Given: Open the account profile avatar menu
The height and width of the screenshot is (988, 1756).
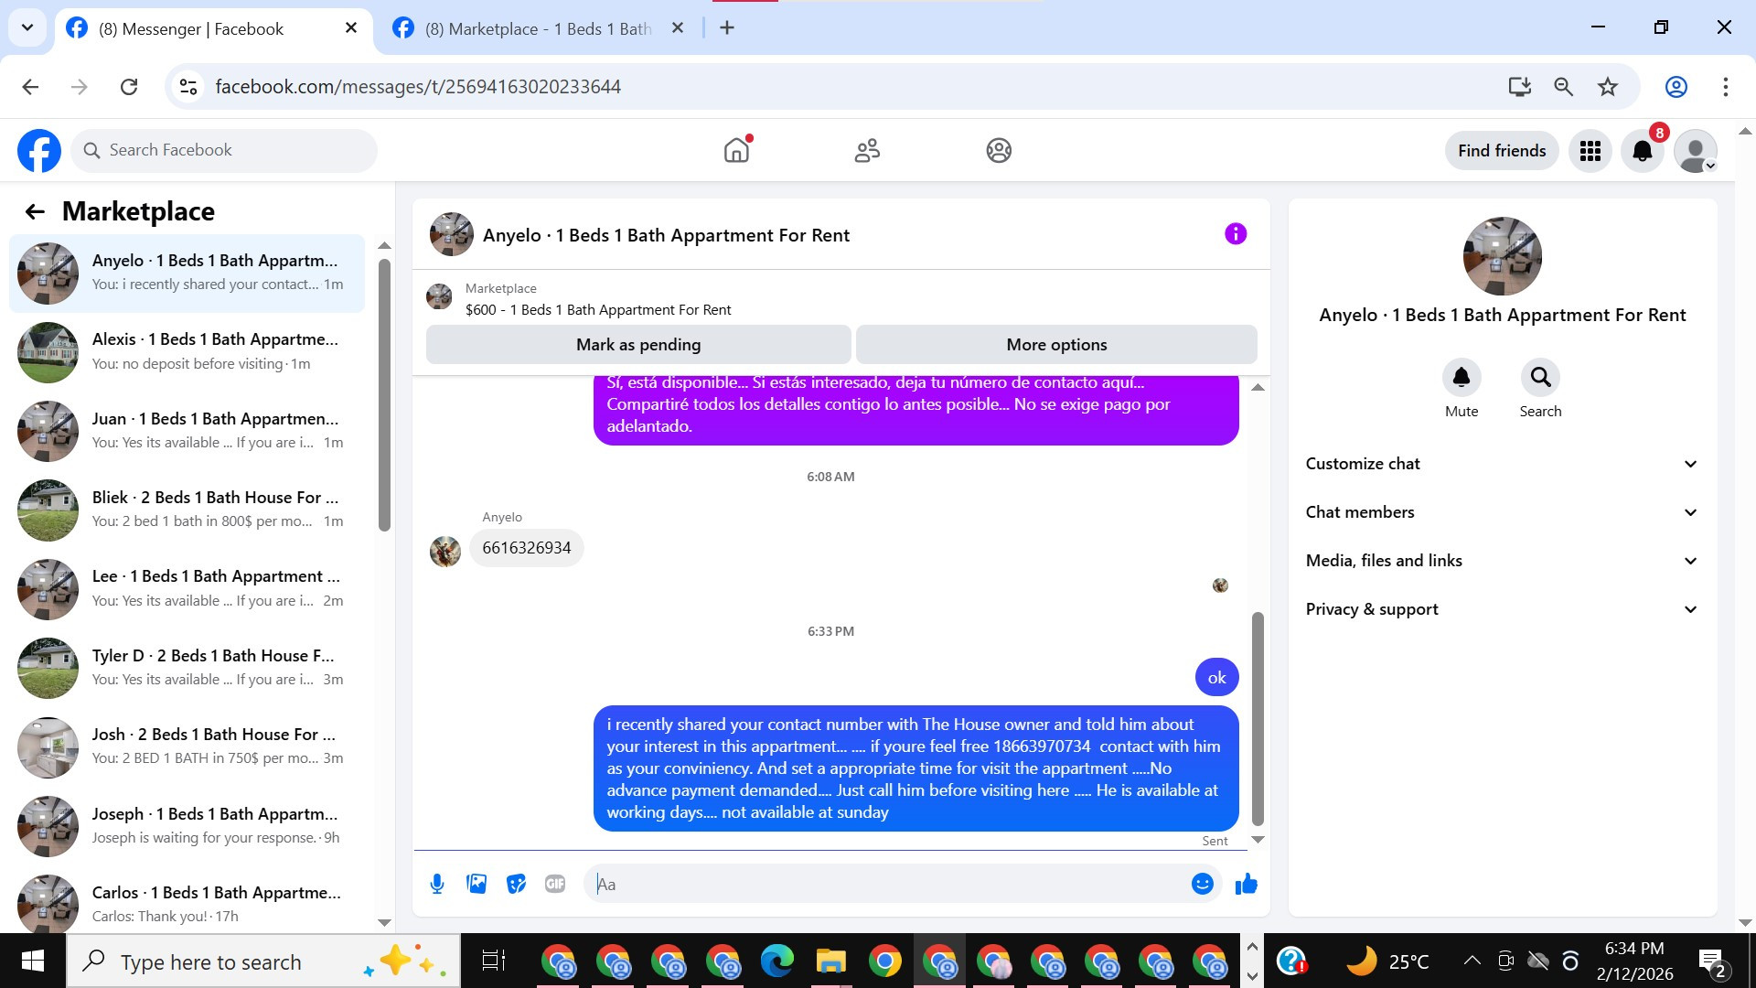Looking at the screenshot, I should (x=1696, y=151).
